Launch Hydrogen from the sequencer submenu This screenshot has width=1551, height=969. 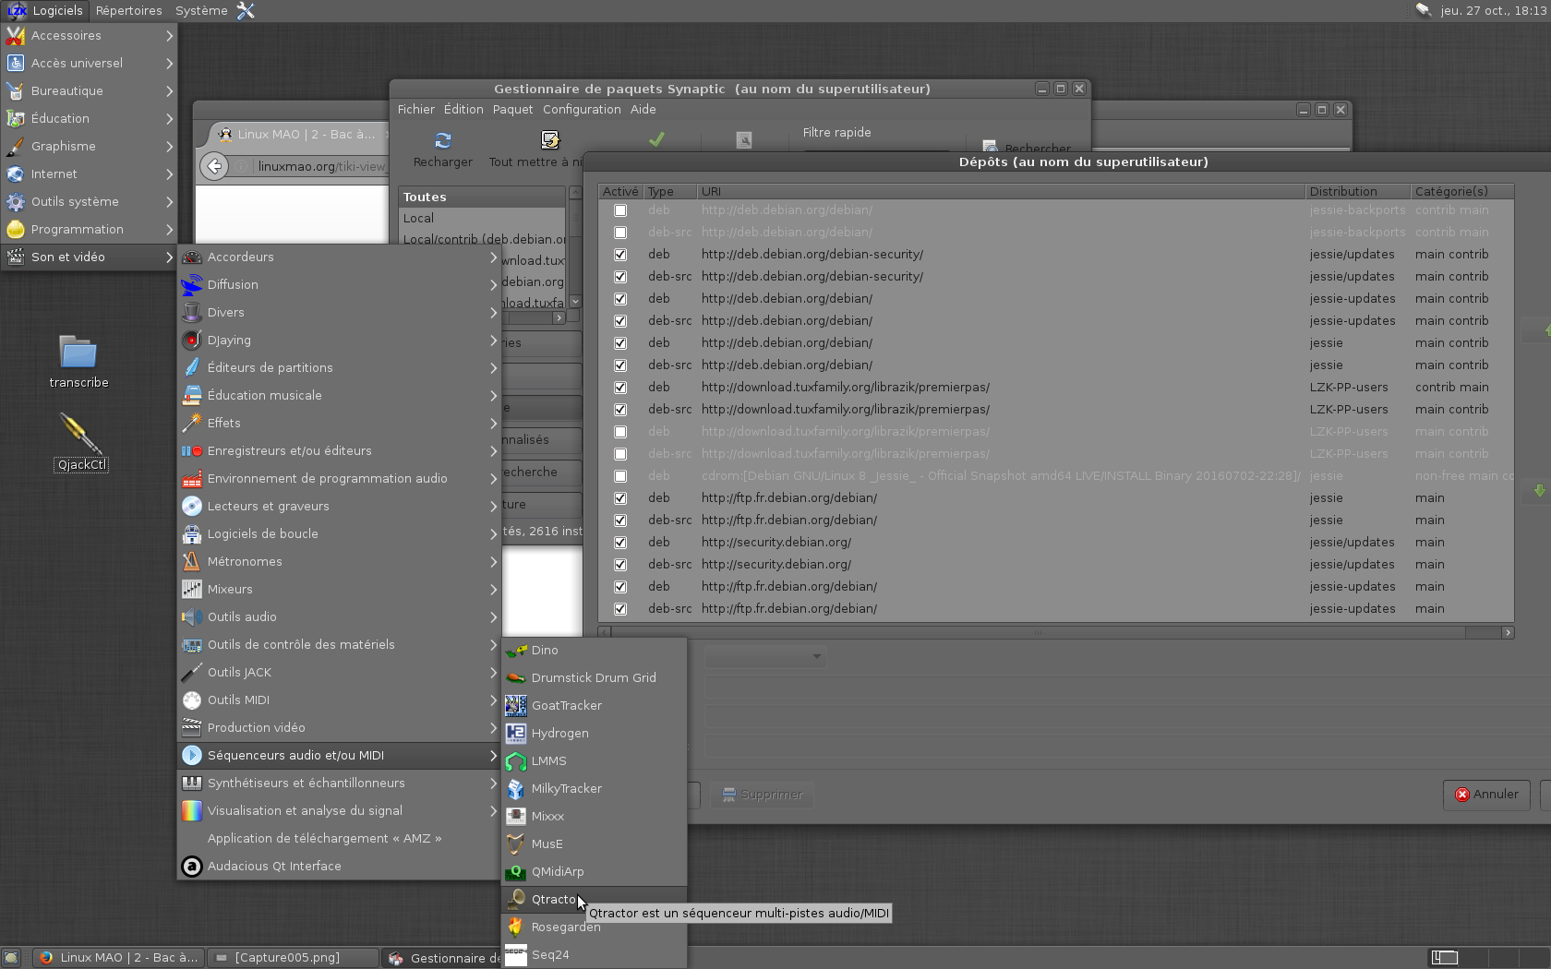pos(559,734)
